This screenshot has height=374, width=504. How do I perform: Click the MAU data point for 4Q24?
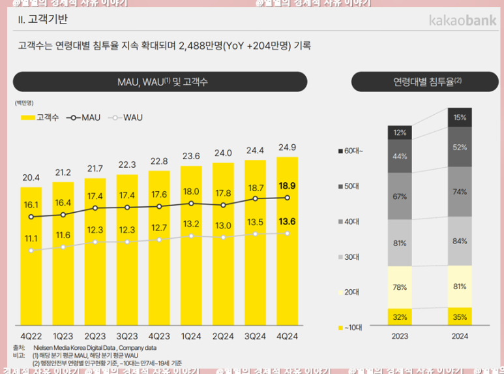pyautogui.click(x=288, y=198)
